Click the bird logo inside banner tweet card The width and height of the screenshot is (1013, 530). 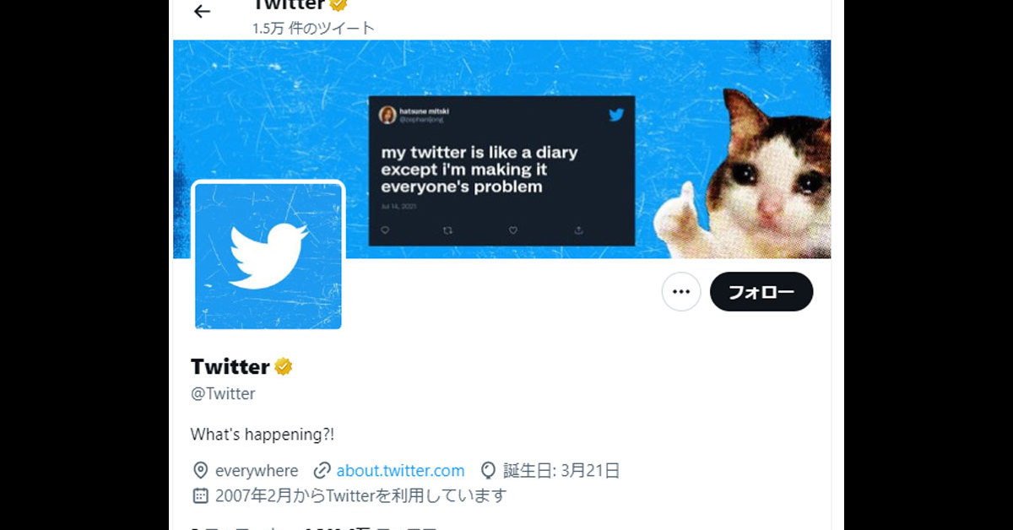click(x=616, y=115)
